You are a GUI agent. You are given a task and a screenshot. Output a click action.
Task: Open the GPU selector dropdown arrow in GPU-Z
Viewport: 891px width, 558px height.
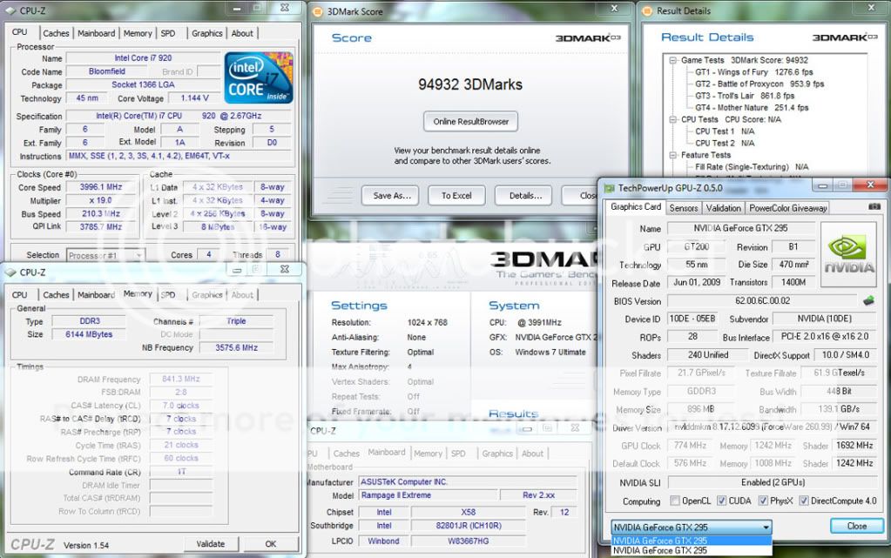click(766, 528)
